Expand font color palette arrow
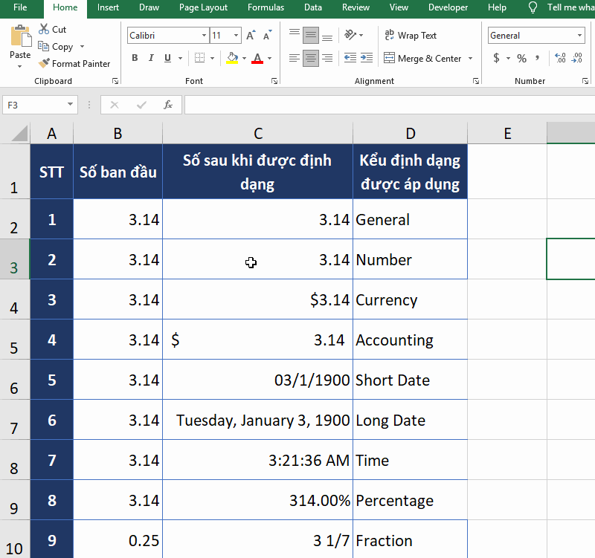Viewport: 595px width, 558px height. point(269,59)
